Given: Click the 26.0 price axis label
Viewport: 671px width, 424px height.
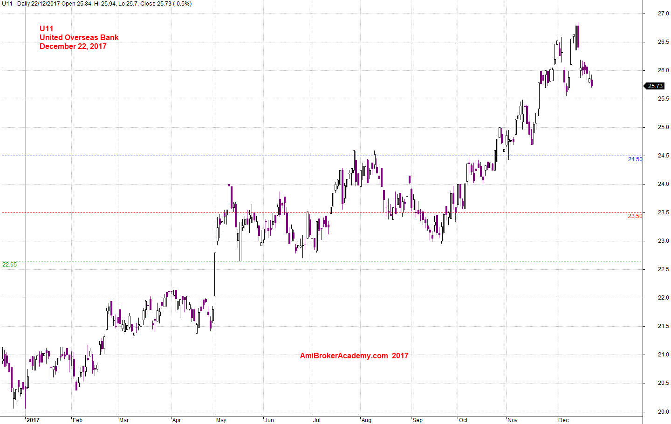Looking at the screenshot, I should click(663, 70).
